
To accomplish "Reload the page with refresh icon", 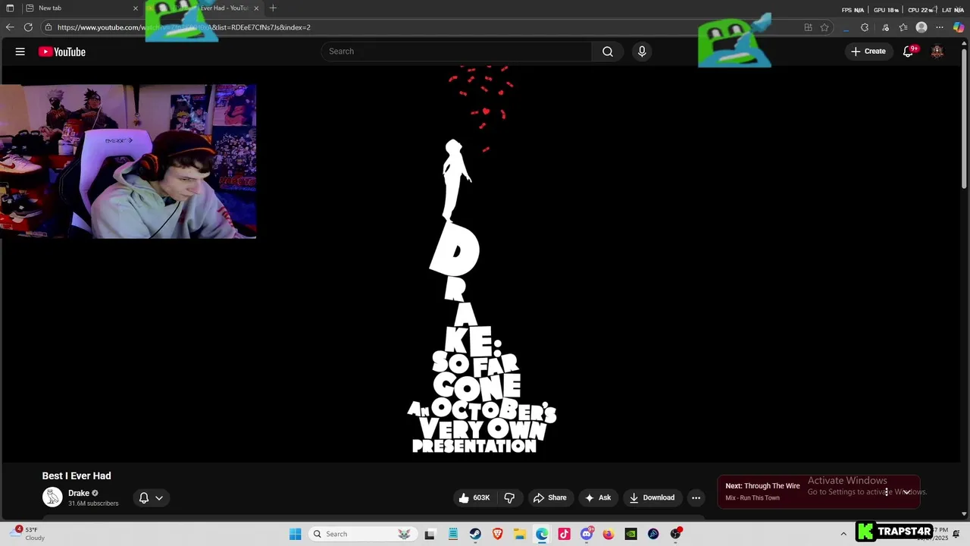I will tap(28, 27).
